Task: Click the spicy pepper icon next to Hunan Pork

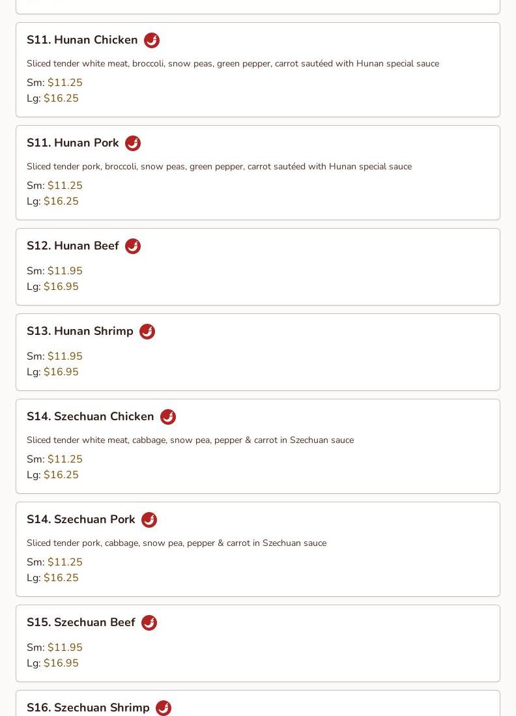Action: click(x=133, y=143)
